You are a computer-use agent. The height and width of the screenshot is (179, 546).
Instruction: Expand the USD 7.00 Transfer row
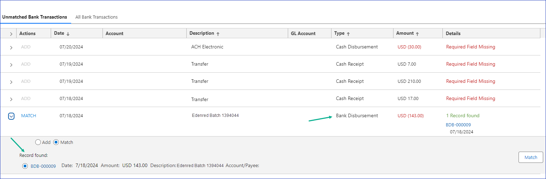coord(11,65)
